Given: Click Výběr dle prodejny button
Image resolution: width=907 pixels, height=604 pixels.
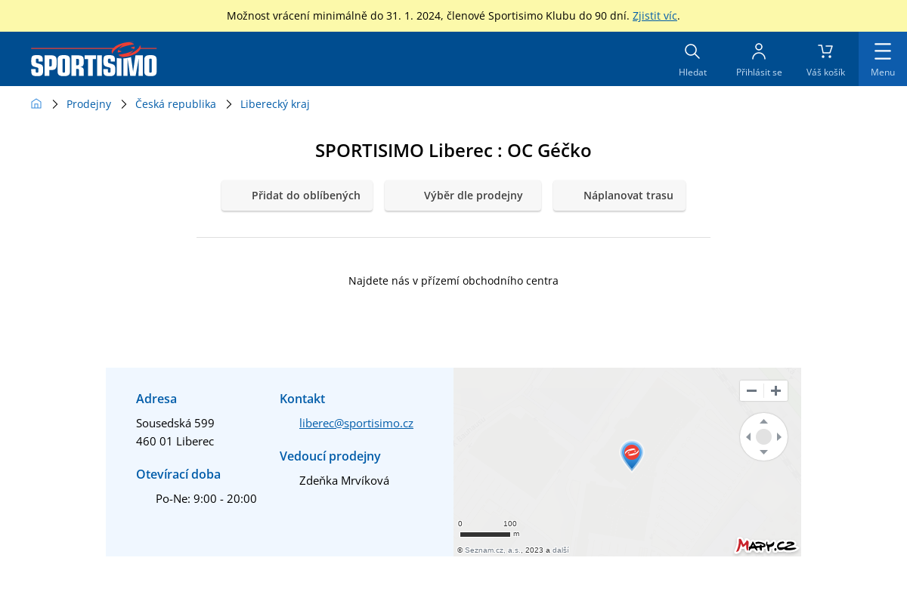Looking at the screenshot, I should coord(463,196).
